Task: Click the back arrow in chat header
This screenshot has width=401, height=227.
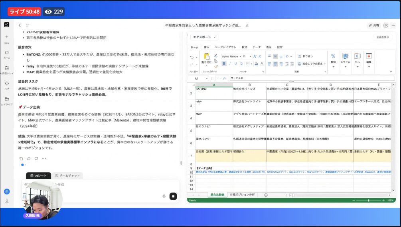Action: click(20, 25)
